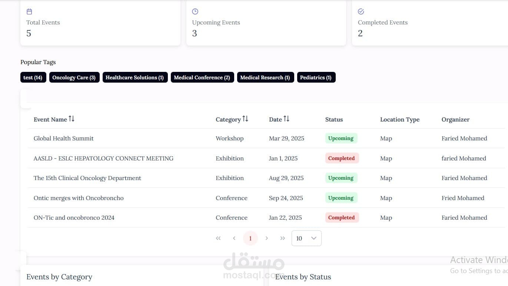This screenshot has height=286, width=508.
Task: Click the Location Type column header
Action: 400,120
